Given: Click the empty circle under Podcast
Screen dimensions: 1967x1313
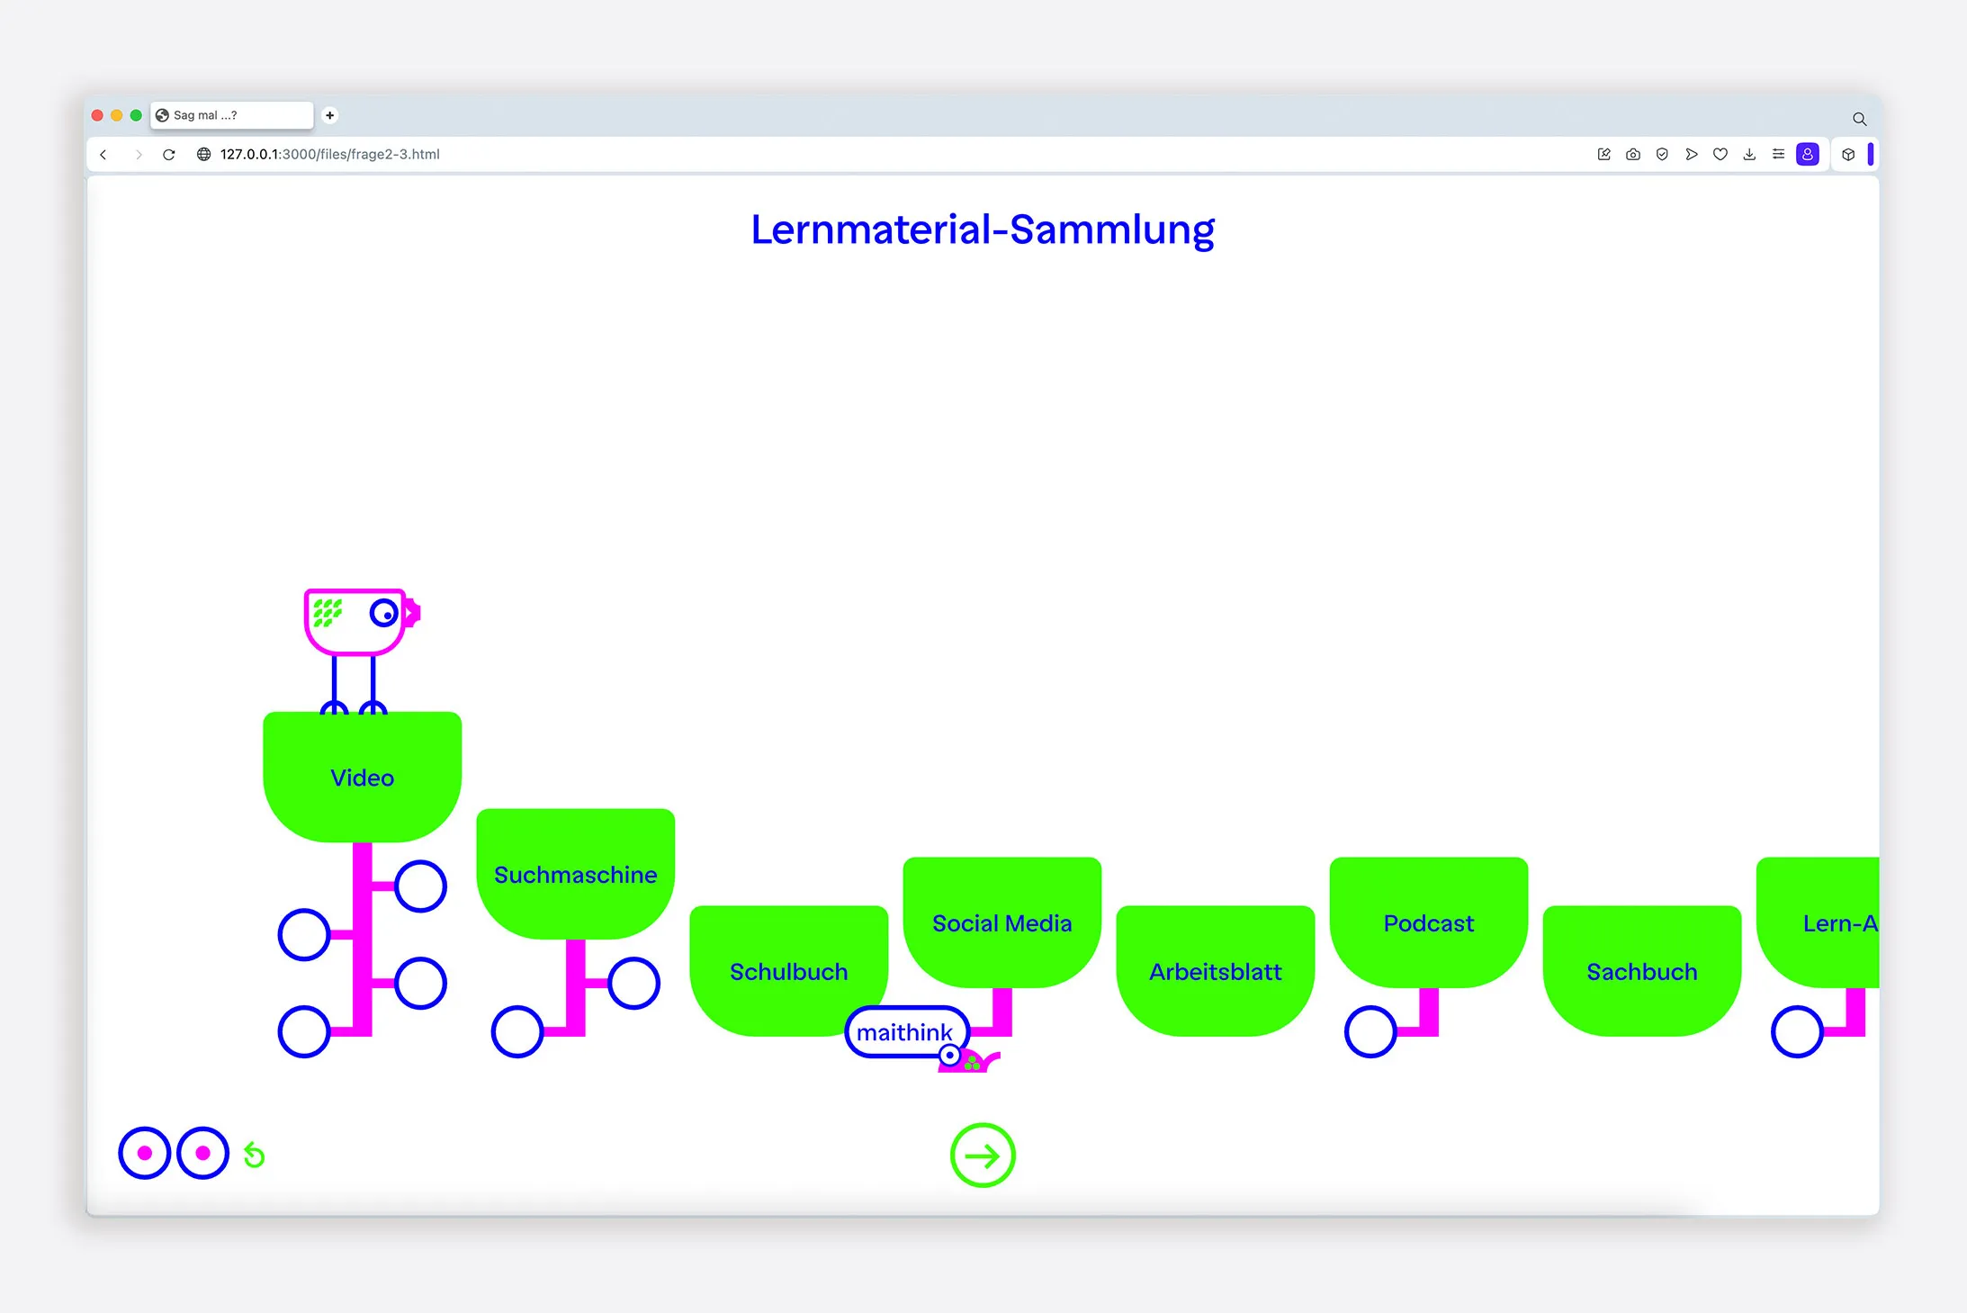Looking at the screenshot, I should [x=1370, y=1031].
